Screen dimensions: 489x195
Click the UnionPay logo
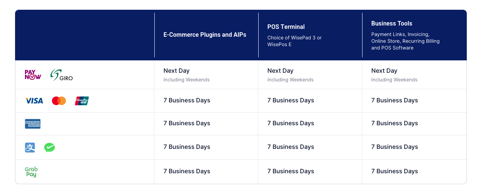point(82,100)
